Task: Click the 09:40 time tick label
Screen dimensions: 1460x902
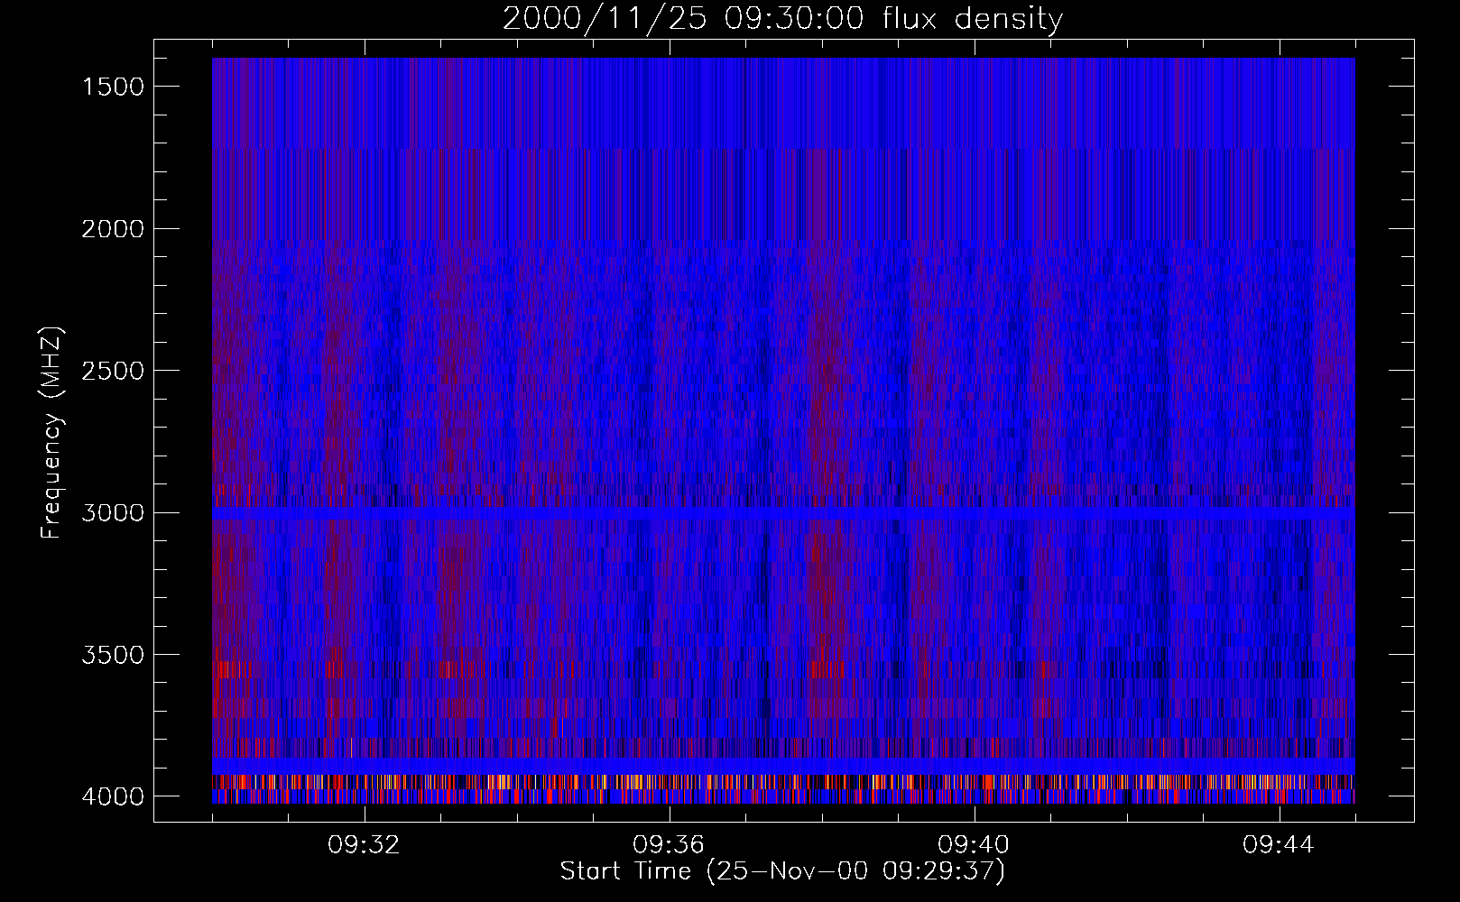Action: point(974,845)
